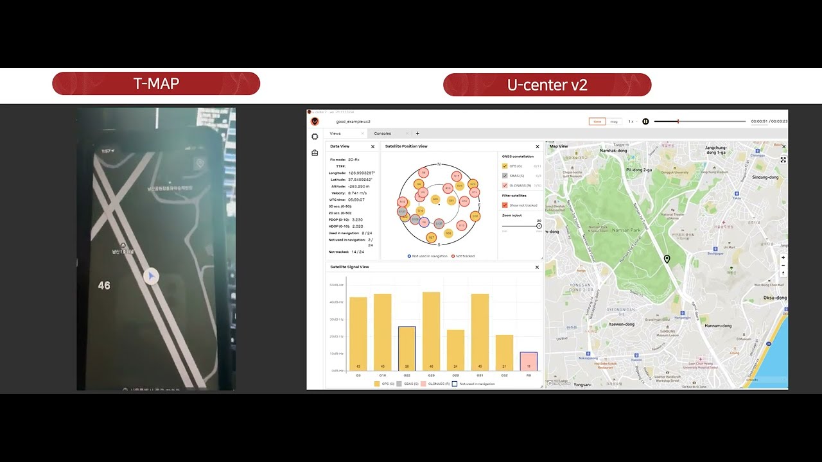Click the G22 signal bar
Image resolution: width=822 pixels, height=462 pixels.
(x=407, y=348)
